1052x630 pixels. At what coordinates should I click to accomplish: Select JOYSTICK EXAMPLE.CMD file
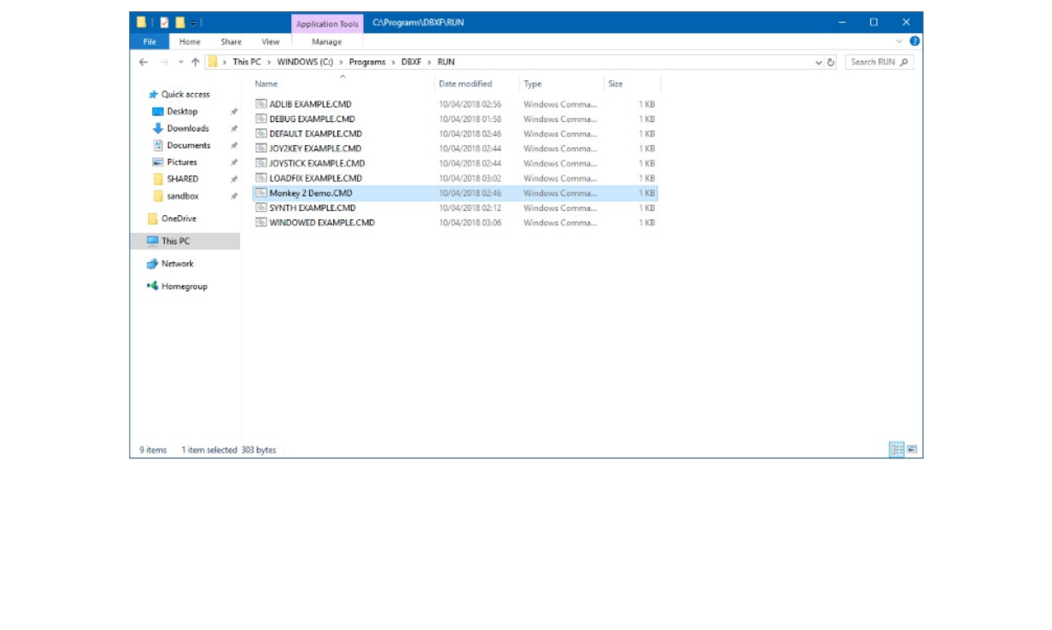click(x=455, y=163)
